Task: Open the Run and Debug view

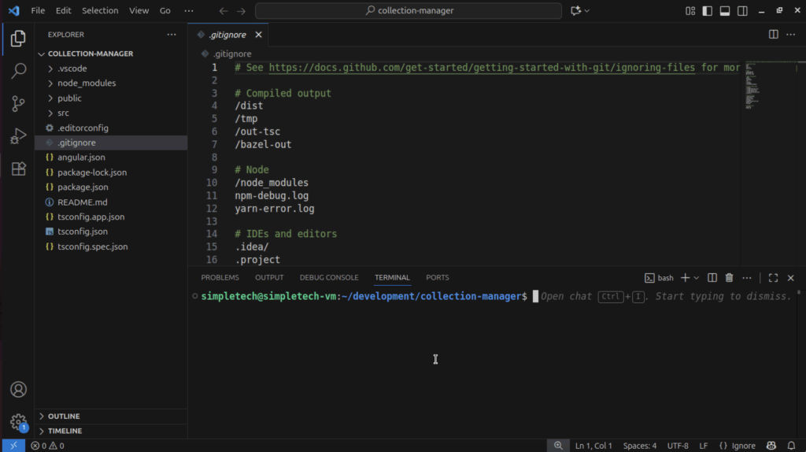Action: click(x=18, y=136)
